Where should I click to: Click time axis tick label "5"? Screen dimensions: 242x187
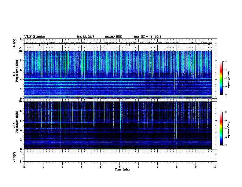point(119,167)
